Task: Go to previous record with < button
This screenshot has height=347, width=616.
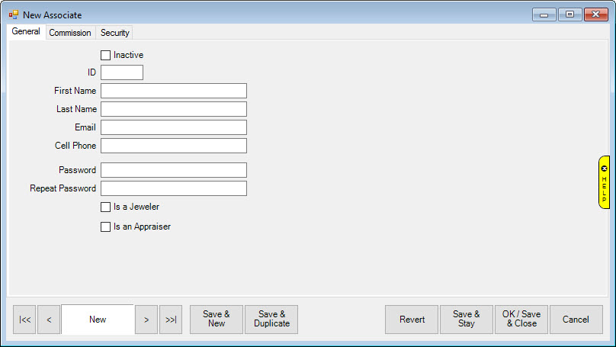Action: click(49, 320)
